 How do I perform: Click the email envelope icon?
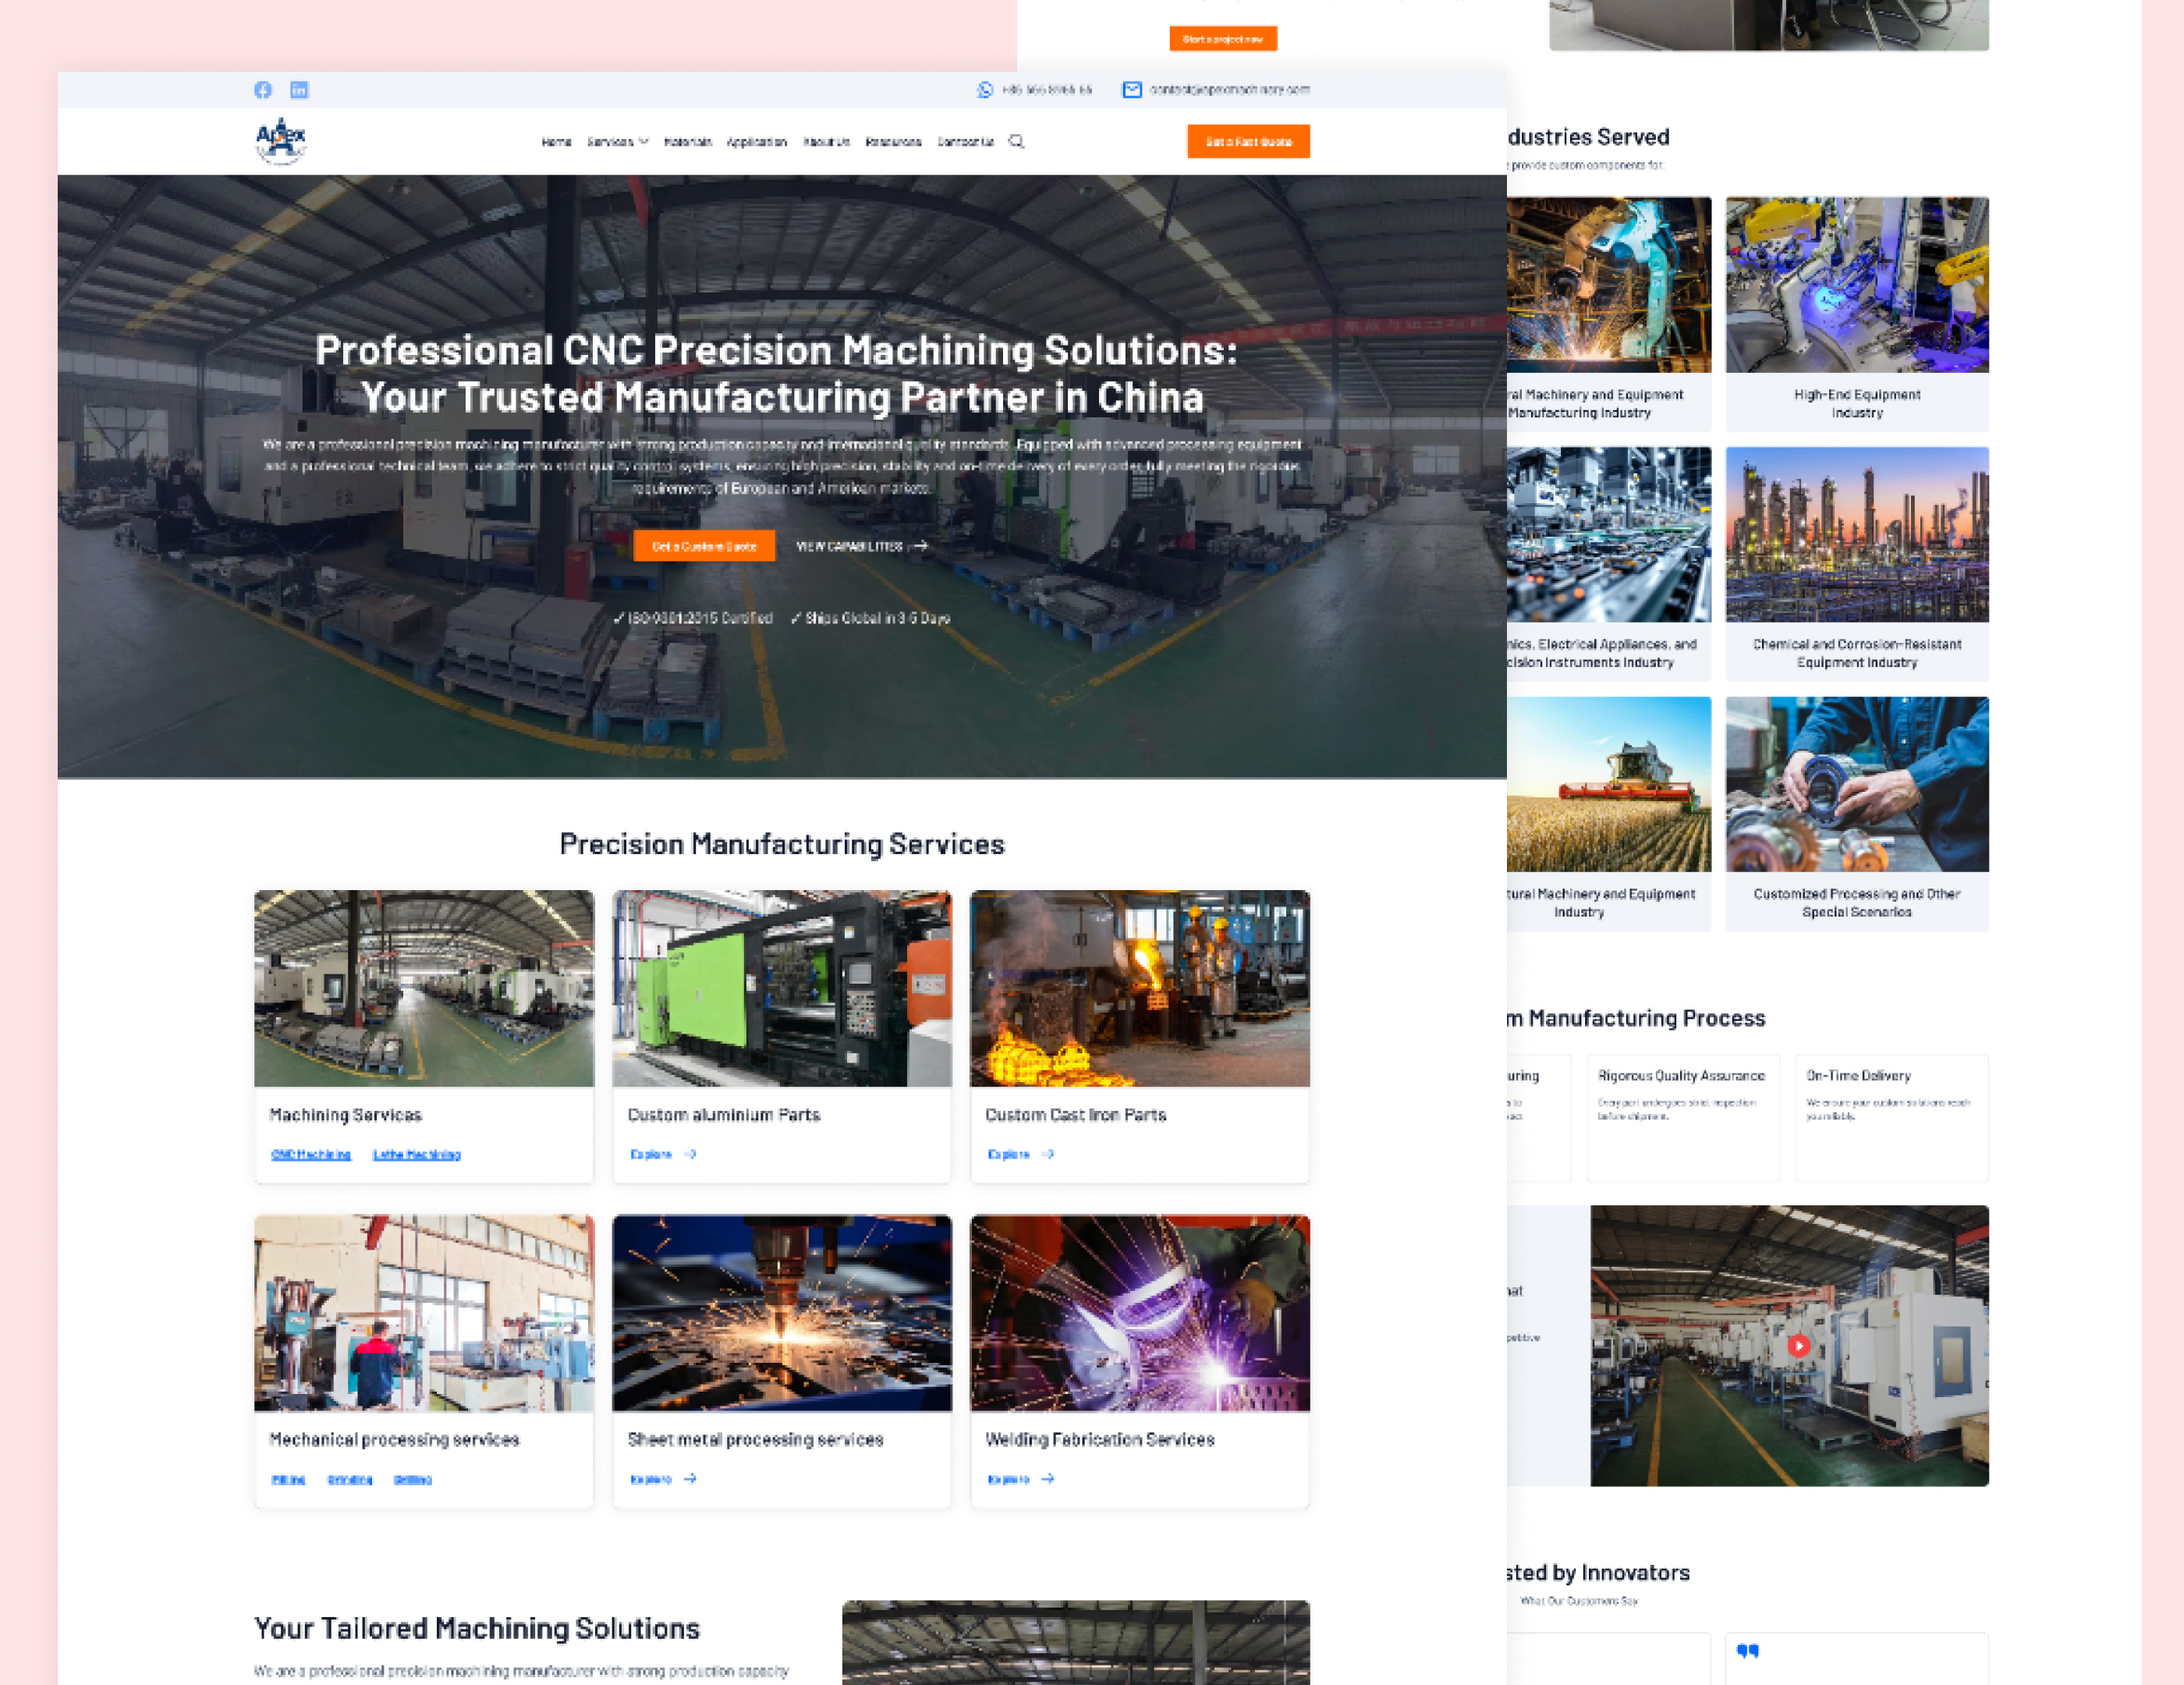click(1132, 90)
